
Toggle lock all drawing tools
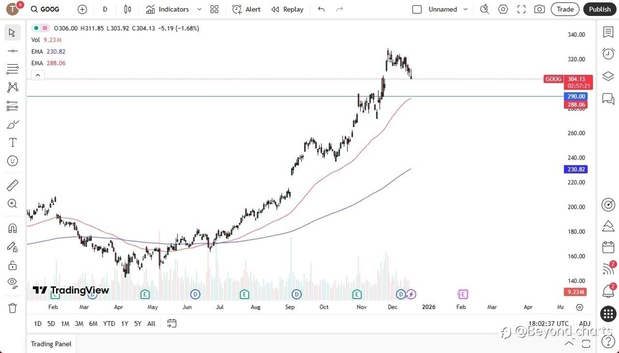point(13,265)
